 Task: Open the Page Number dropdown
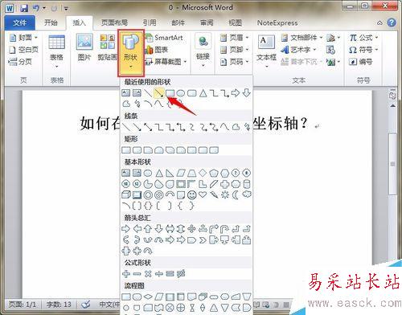click(234, 62)
